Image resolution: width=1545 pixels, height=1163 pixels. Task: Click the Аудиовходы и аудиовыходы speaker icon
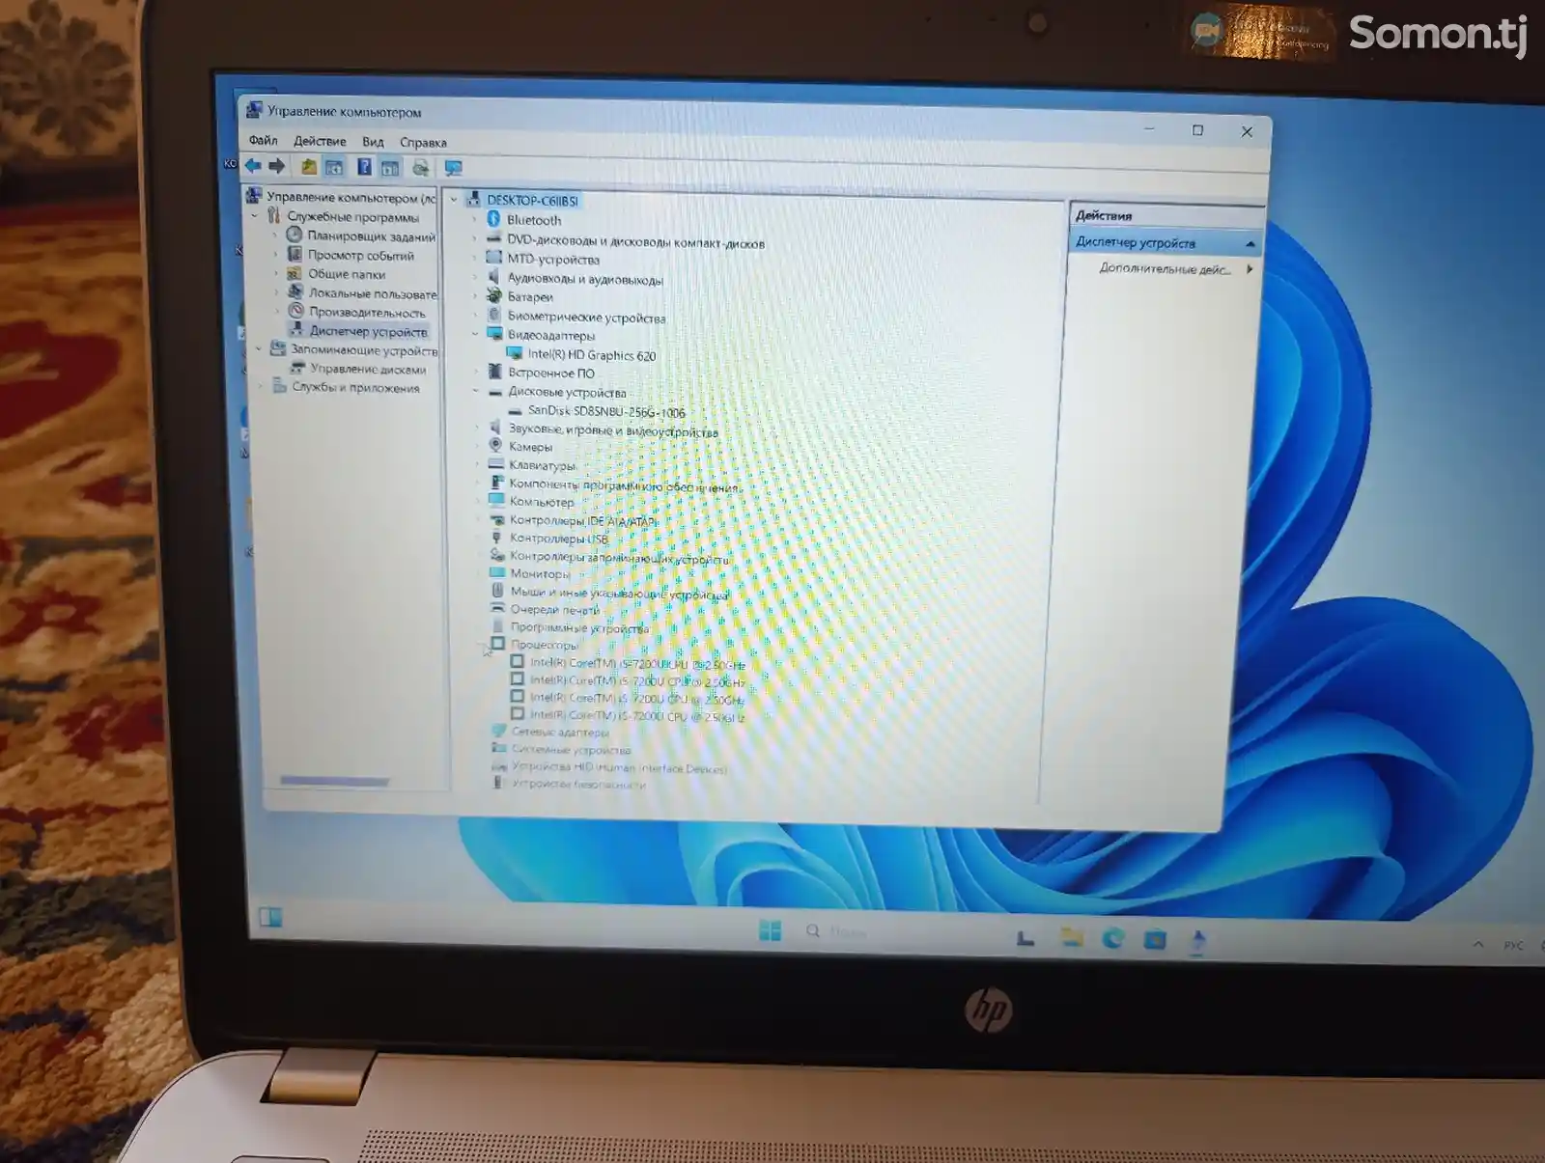point(493,277)
